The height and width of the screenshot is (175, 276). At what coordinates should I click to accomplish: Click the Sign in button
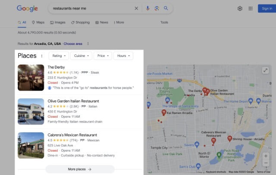coord(265,9)
